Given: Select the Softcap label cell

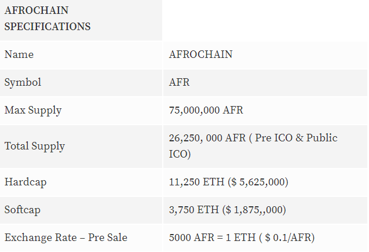Looking at the screenshot, I should [81, 210].
